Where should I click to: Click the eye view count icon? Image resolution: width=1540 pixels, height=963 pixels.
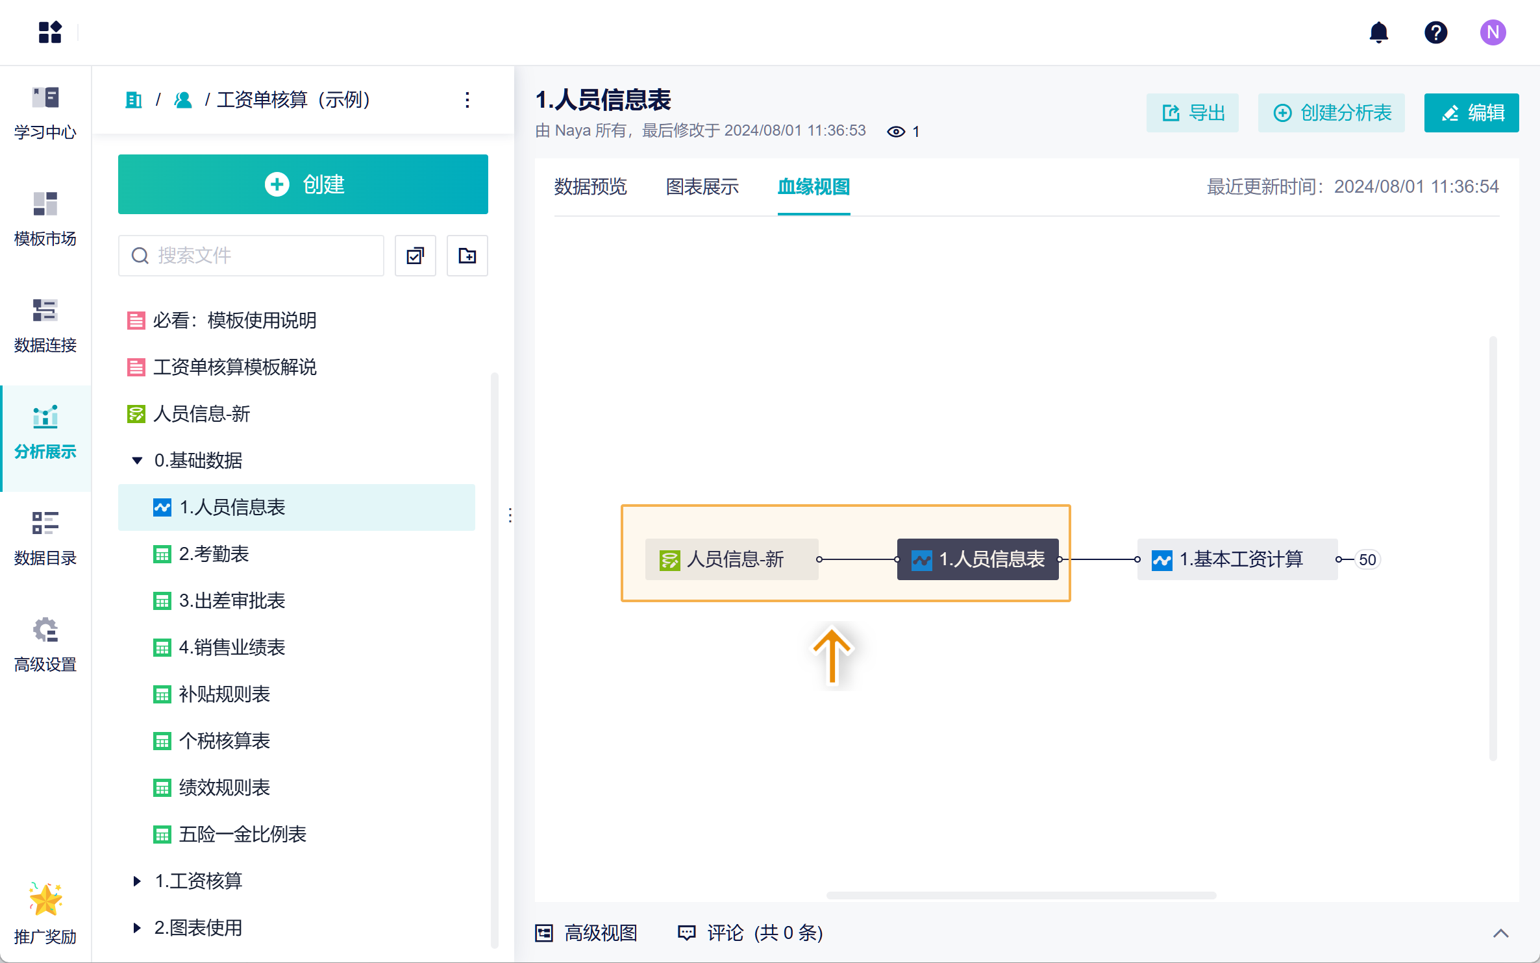pyautogui.click(x=896, y=132)
